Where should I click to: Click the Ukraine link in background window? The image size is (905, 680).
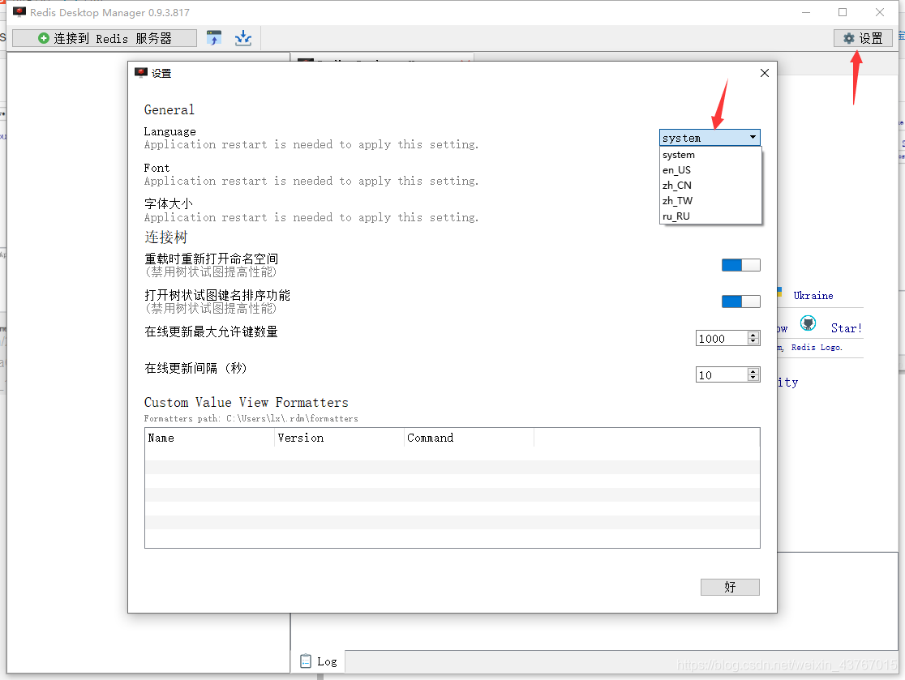click(813, 296)
